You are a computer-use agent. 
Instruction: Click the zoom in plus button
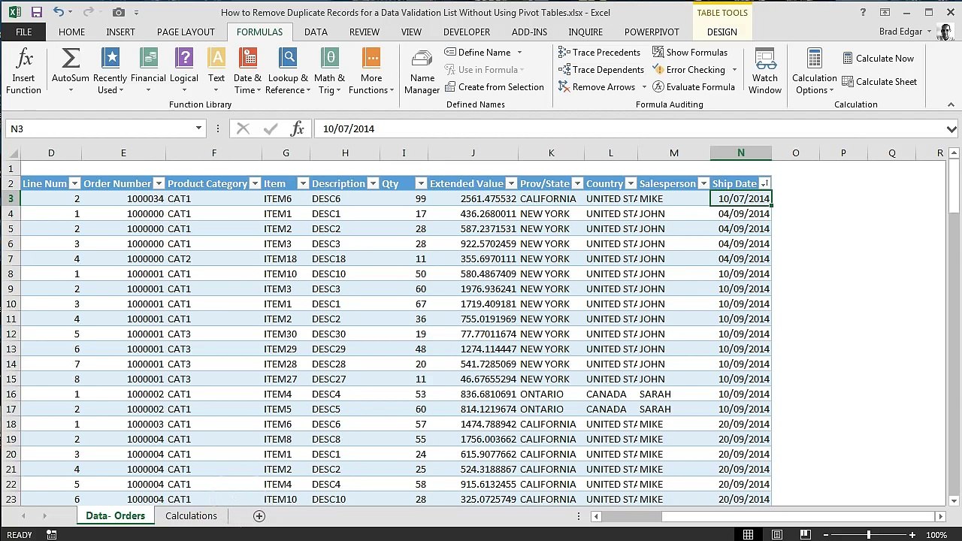tap(912, 535)
